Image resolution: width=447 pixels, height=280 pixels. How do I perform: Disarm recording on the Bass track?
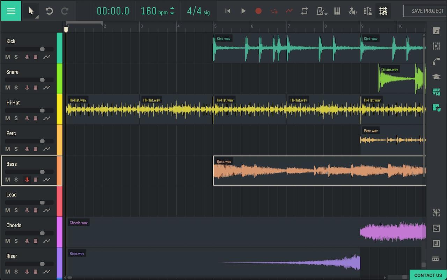[27, 180]
